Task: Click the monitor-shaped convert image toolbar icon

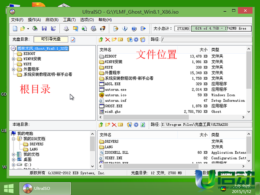Action: tap(75, 29)
